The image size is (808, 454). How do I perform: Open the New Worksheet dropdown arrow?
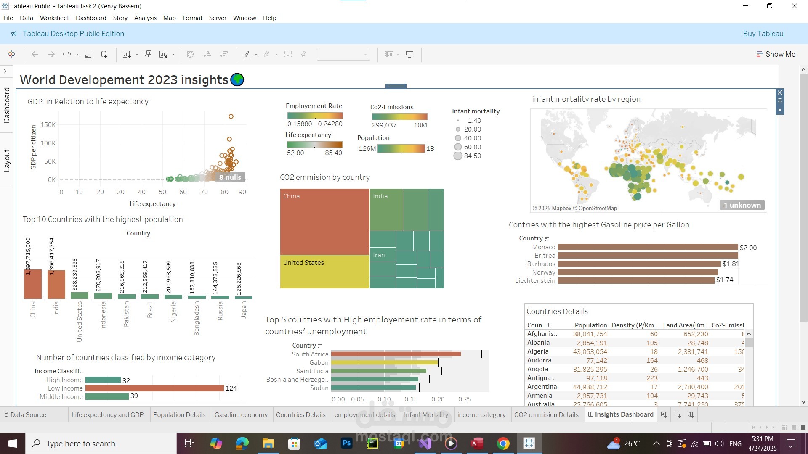pyautogui.click(x=137, y=54)
